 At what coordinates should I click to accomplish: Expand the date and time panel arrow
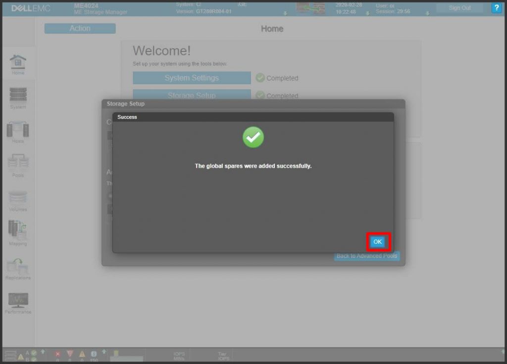tap(368, 13)
